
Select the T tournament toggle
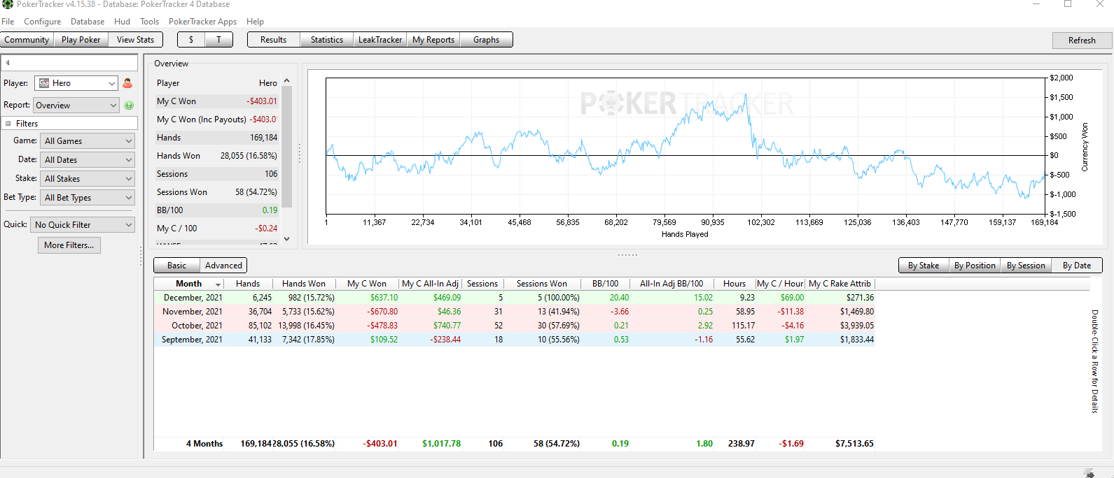point(218,40)
